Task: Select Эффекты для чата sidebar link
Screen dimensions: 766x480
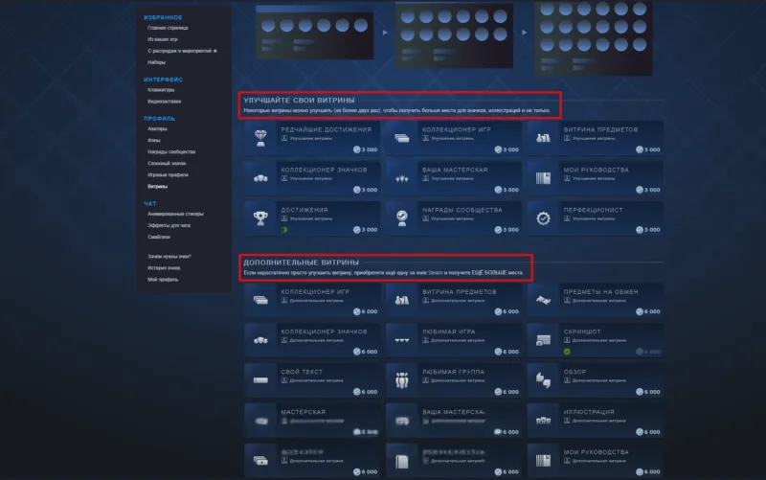Action: pos(169,226)
